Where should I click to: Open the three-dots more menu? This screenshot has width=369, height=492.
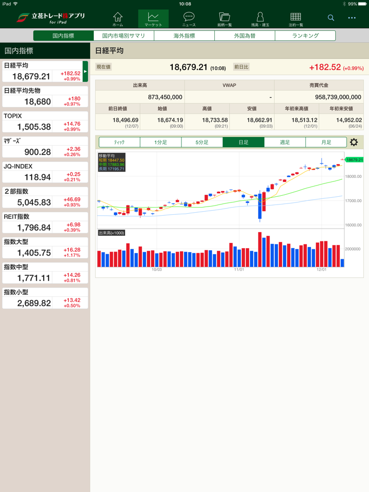pos(352,18)
